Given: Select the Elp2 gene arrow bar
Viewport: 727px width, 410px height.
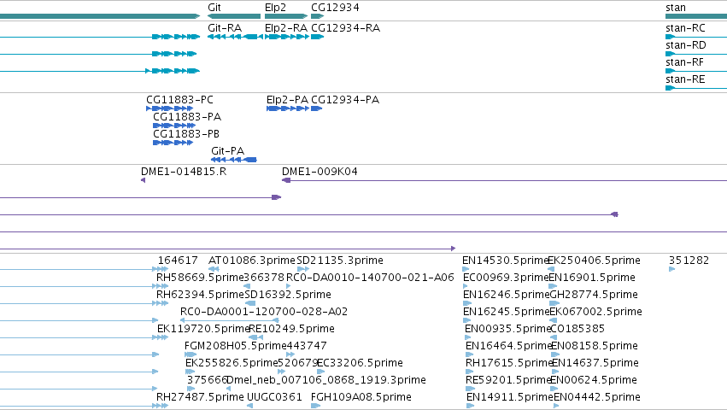Looking at the screenshot, I should (286, 16).
